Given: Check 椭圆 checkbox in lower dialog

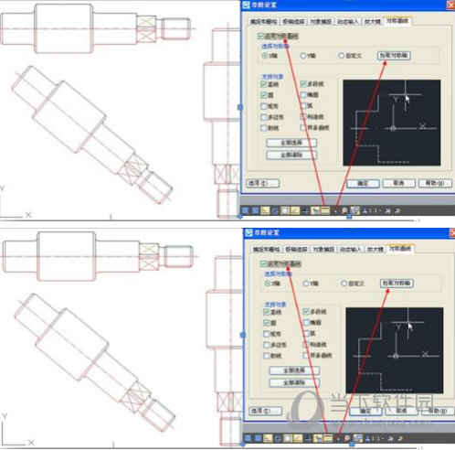Looking at the screenshot, I should click(306, 323).
